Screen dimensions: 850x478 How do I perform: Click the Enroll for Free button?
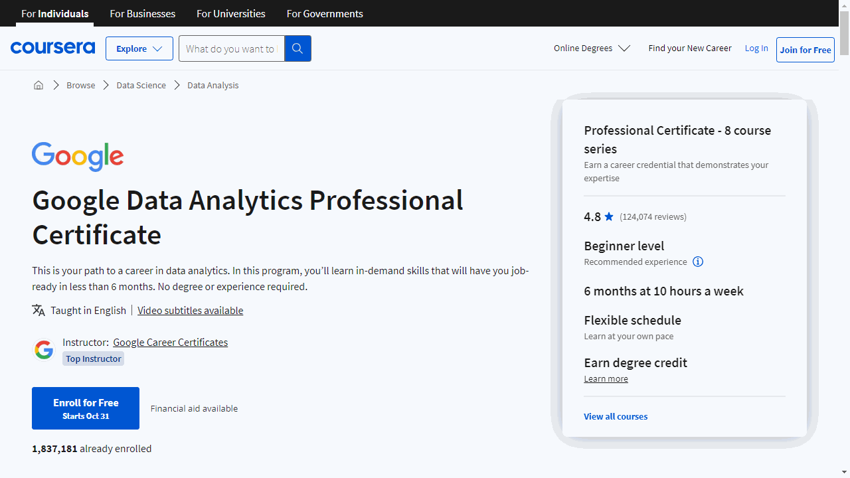coord(86,408)
